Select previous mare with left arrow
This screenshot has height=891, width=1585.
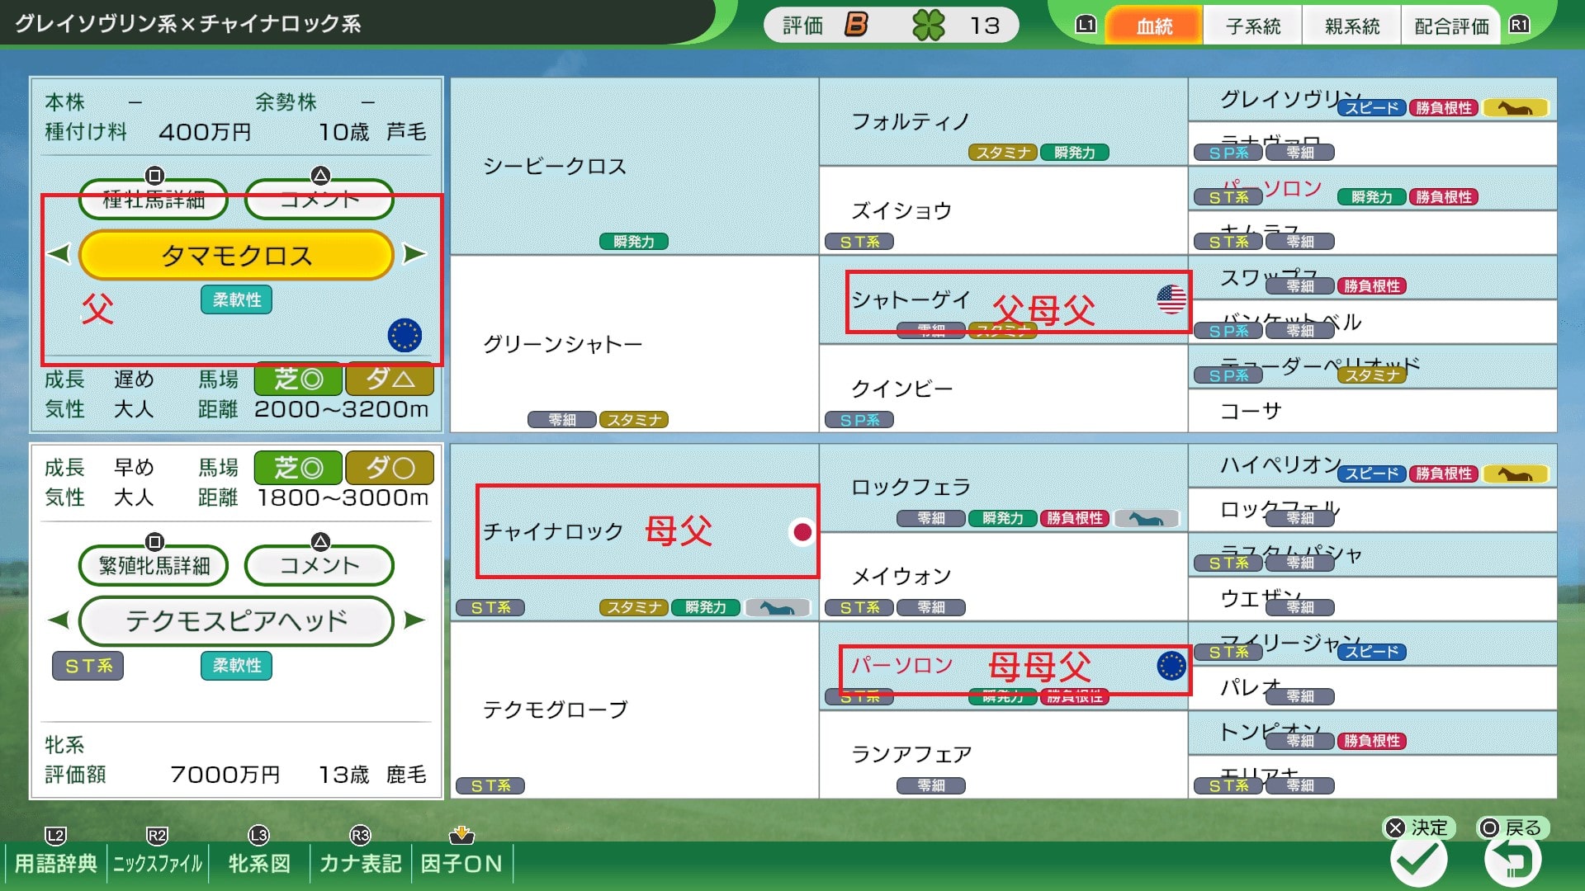point(58,620)
